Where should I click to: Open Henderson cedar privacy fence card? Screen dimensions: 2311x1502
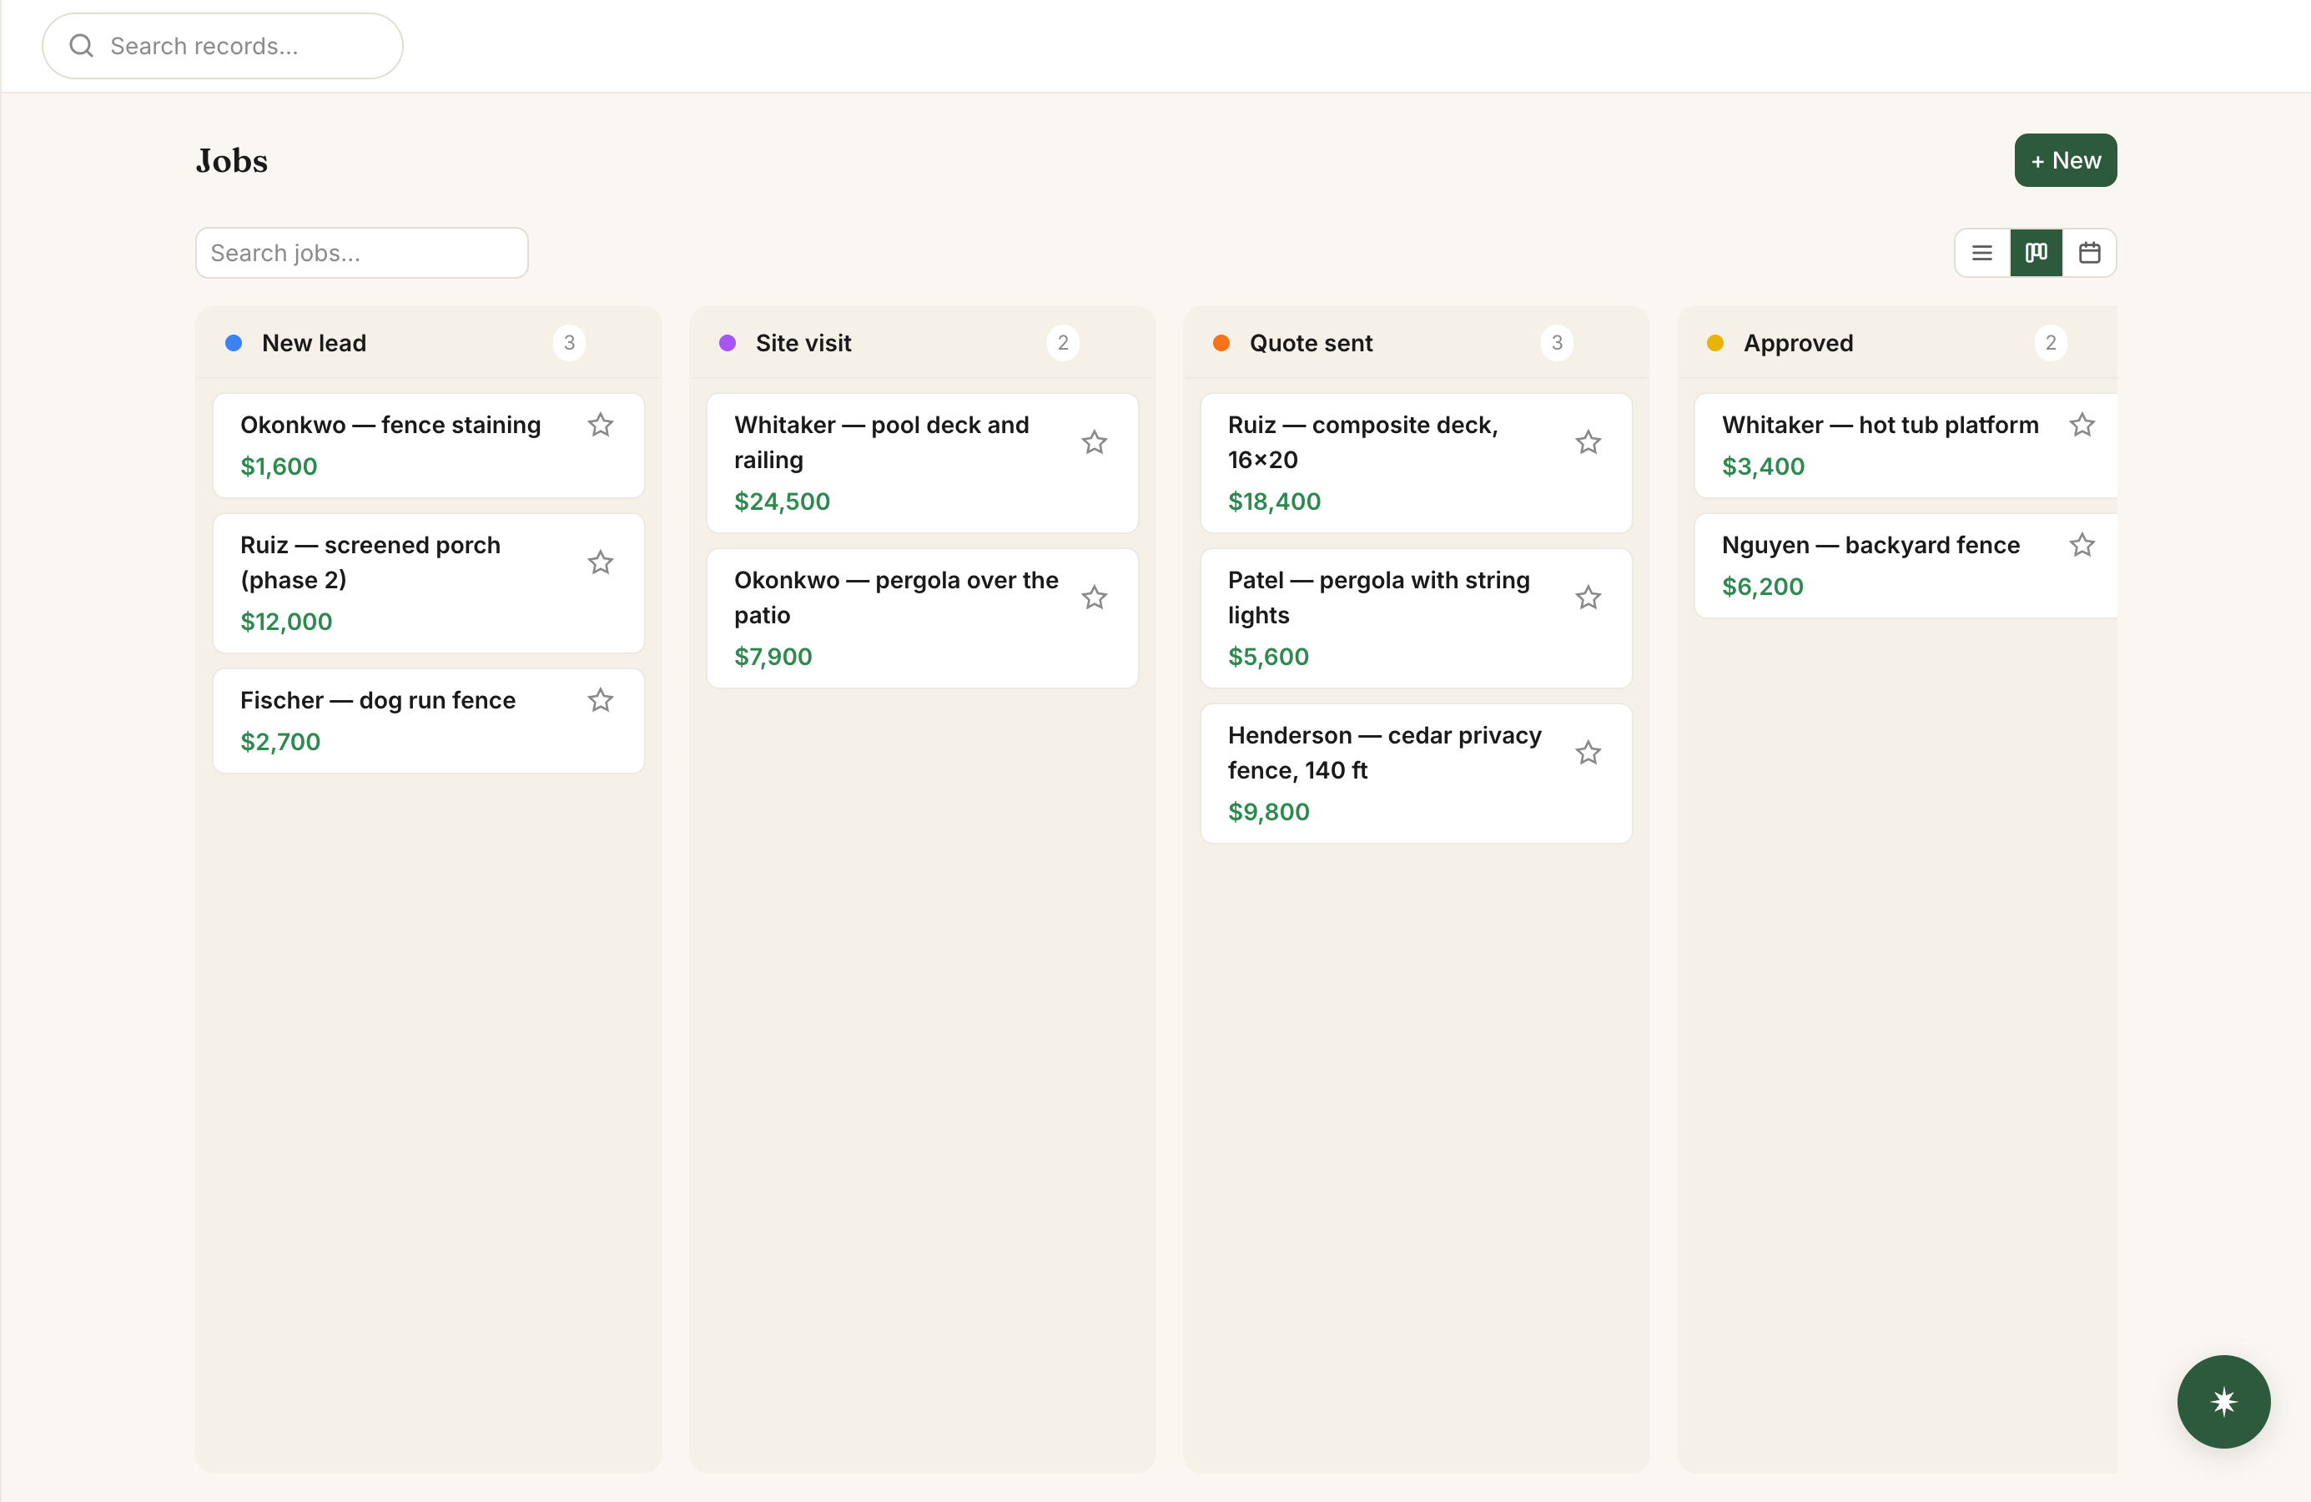coord(1416,774)
